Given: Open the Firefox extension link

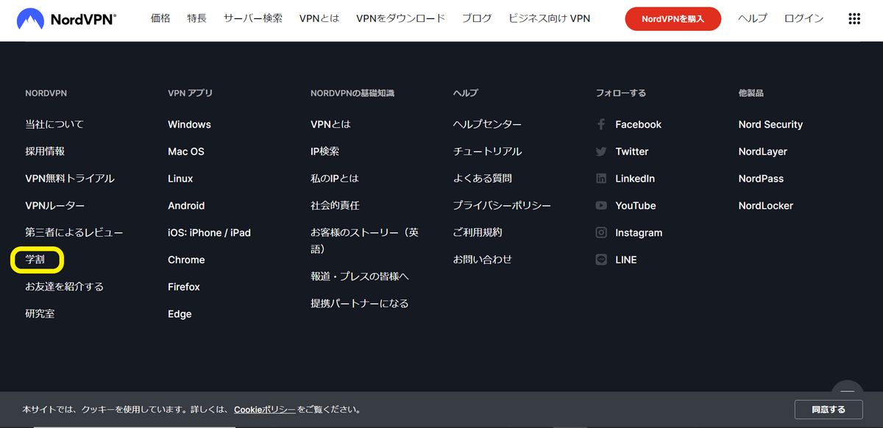Looking at the screenshot, I should [184, 287].
